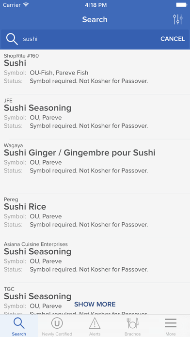Tap the battery indicator in status bar
The height and width of the screenshot is (337, 190).
(x=182, y=5)
